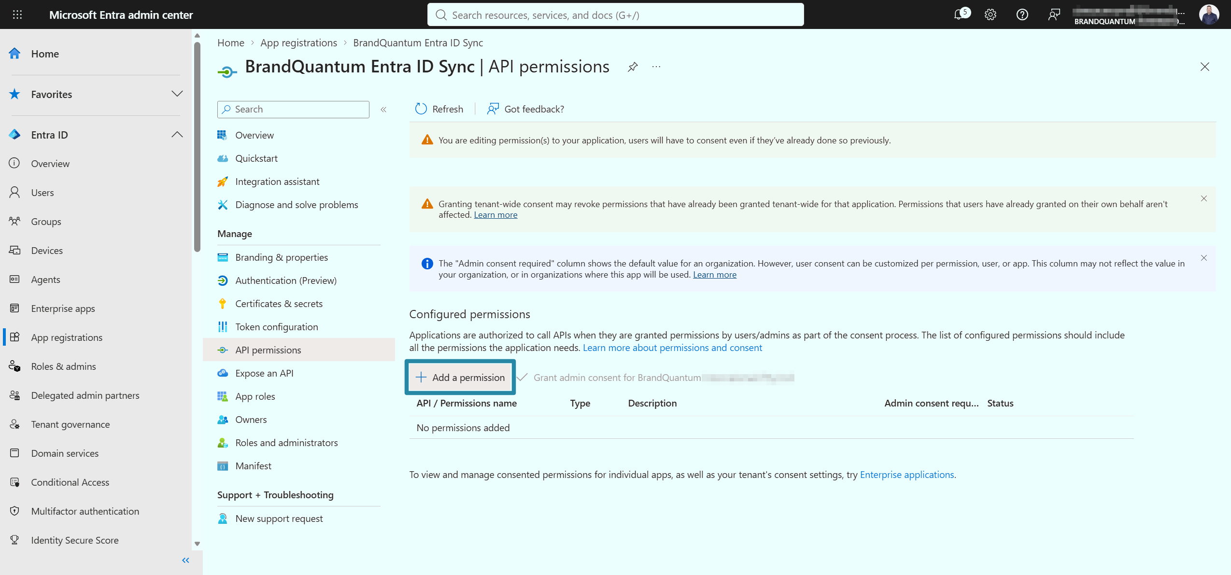The width and height of the screenshot is (1231, 575).
Task: Open the account profile avatar
Action: coord(1209,14)
